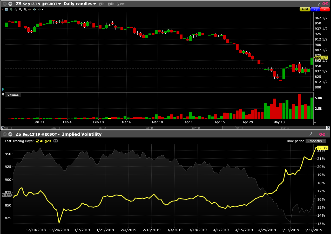Click the timeline scroll right arrow
This screenshot has height=234, width=331.
tap(328, 128)
